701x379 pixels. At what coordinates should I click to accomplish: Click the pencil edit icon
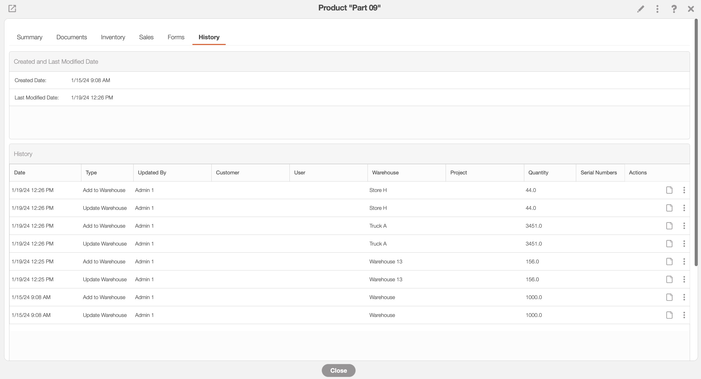[x=641, y=9]
